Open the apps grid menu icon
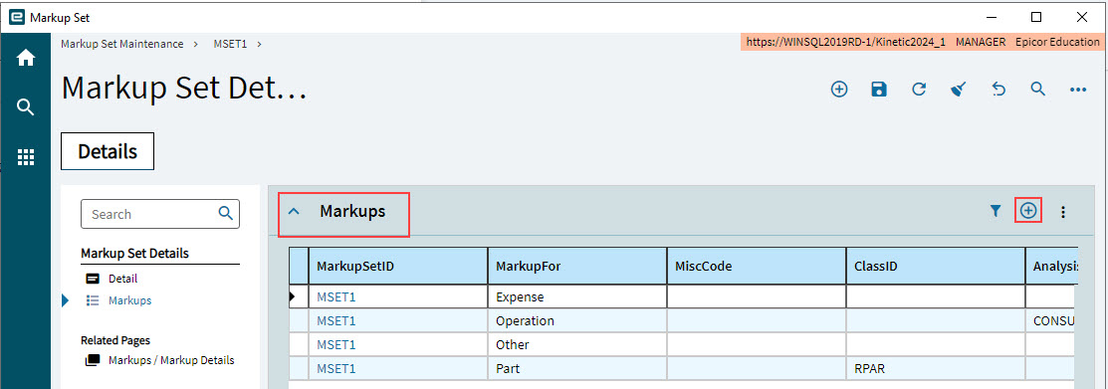The height and width of the screenshot is (389, 1108). pyautogui.click(x=26, y=157)
